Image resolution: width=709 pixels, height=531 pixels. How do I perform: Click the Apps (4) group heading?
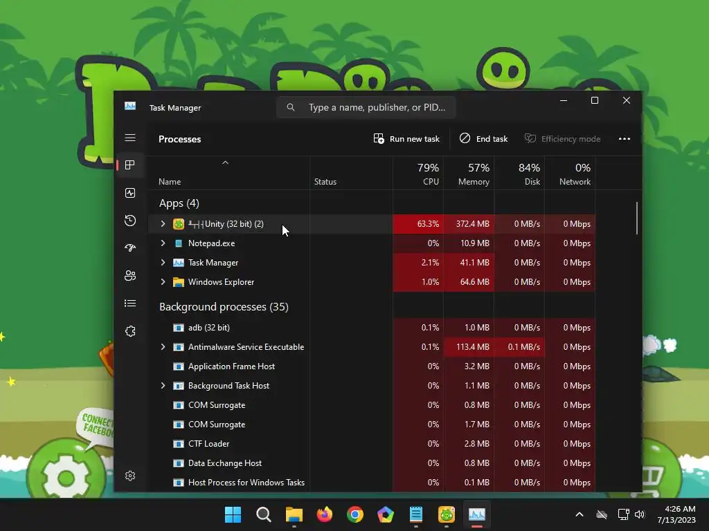point(179,204)
